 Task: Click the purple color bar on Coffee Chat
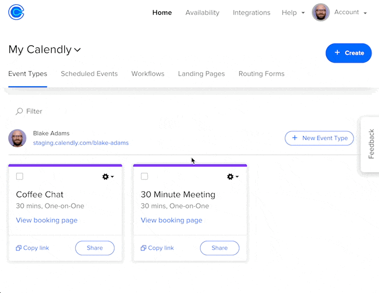(65, 165)
